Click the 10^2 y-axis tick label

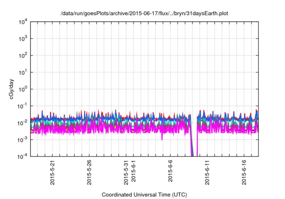pos(23,56)
